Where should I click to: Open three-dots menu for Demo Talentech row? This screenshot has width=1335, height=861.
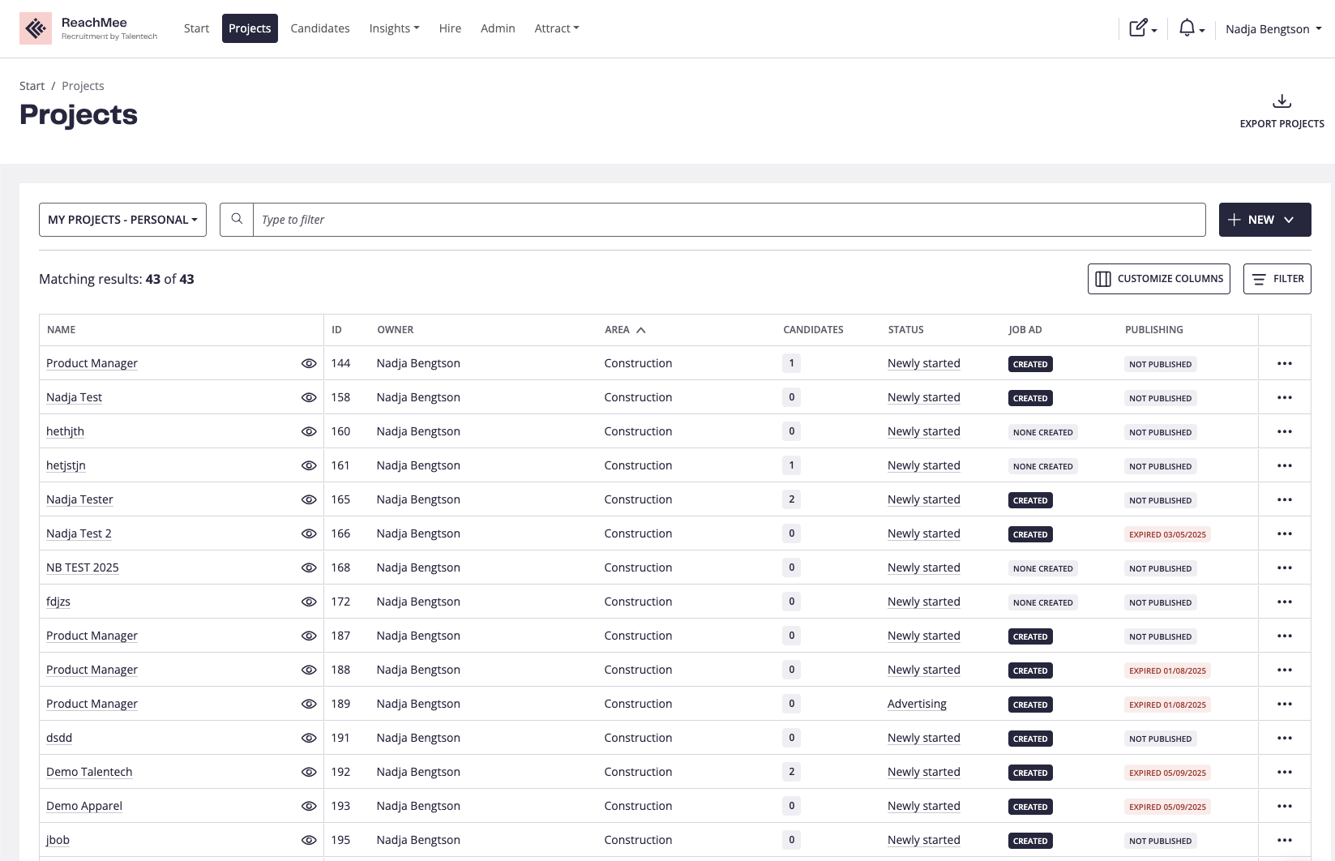coord(1284,773)
